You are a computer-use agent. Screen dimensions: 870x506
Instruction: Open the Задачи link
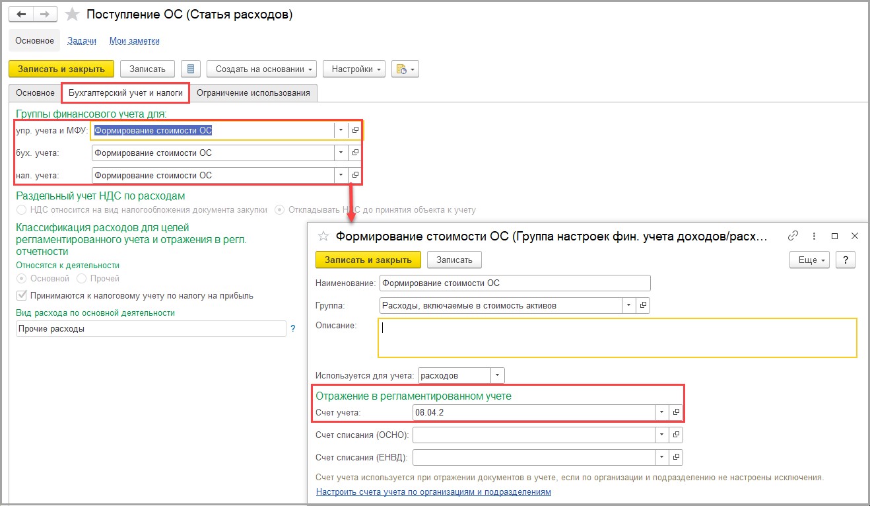tap(82, 40)
